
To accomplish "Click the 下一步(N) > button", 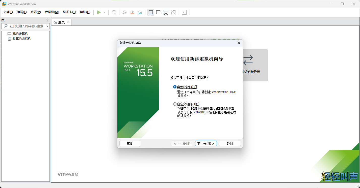I will pos(206,143).
